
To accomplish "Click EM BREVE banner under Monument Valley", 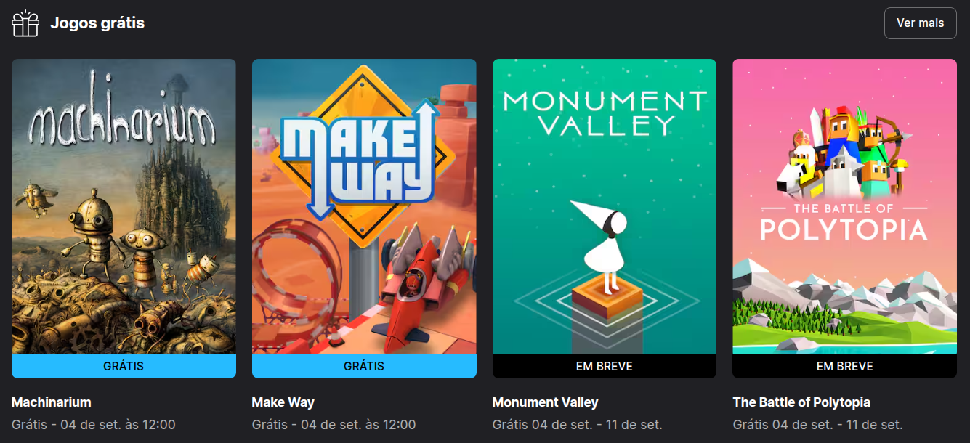I will tap(605, 366).
